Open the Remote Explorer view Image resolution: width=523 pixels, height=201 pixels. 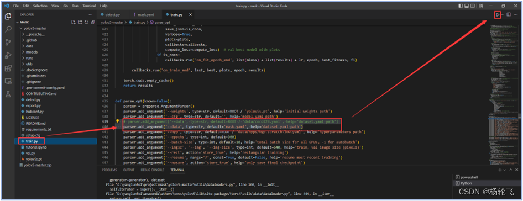(x=8, y=81)
